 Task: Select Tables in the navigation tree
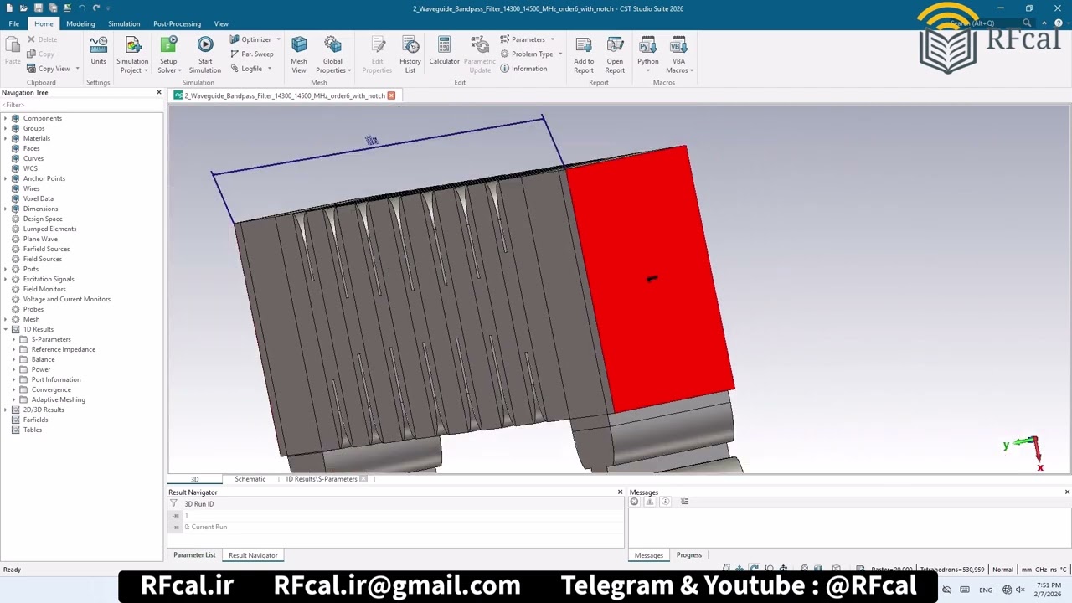coord(32,430)
